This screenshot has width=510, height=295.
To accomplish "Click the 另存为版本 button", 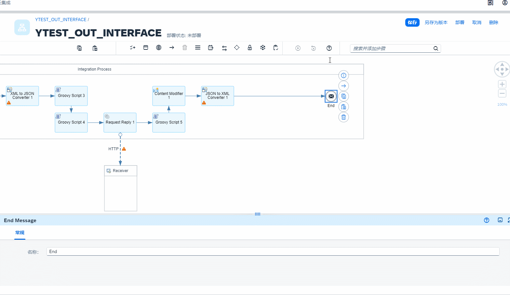I will click(x=436, y=22).
